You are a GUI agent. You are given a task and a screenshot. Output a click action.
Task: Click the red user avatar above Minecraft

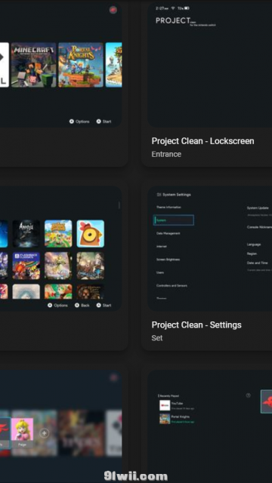(113, 10)
